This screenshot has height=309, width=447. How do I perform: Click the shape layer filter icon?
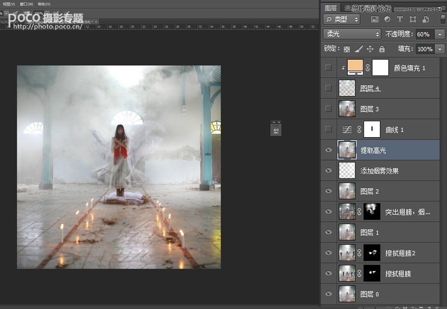[413, 19]
